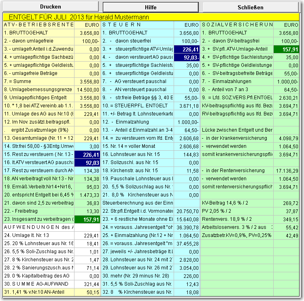Screen dimensions: 304x301
Task: Close the window with Schließen
Action: (x=251, y=7)
